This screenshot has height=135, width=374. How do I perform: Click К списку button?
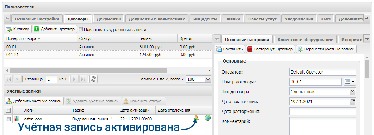18,29
